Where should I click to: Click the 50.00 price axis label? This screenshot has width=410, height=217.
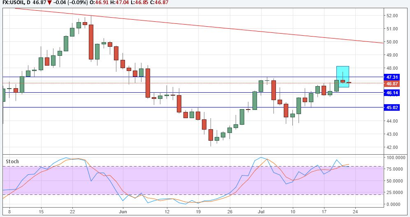(x=392, y=42)
